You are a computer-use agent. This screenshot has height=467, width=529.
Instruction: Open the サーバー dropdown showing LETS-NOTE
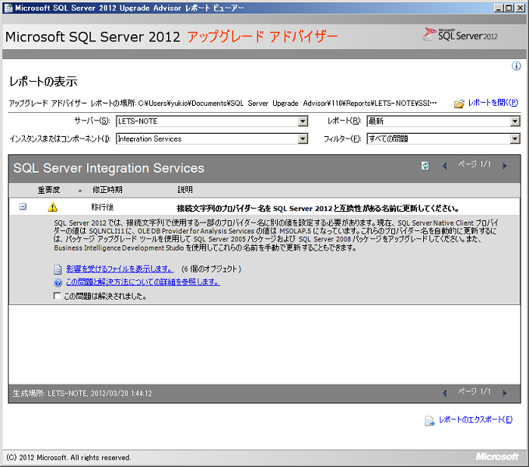coord(303,121)
